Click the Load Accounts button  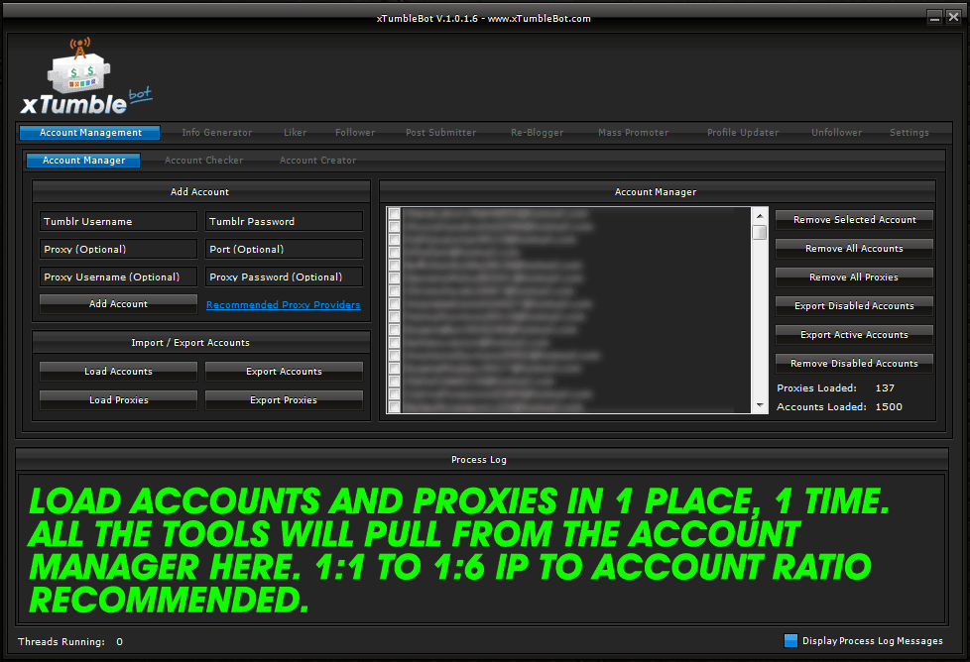coord(118,372)
